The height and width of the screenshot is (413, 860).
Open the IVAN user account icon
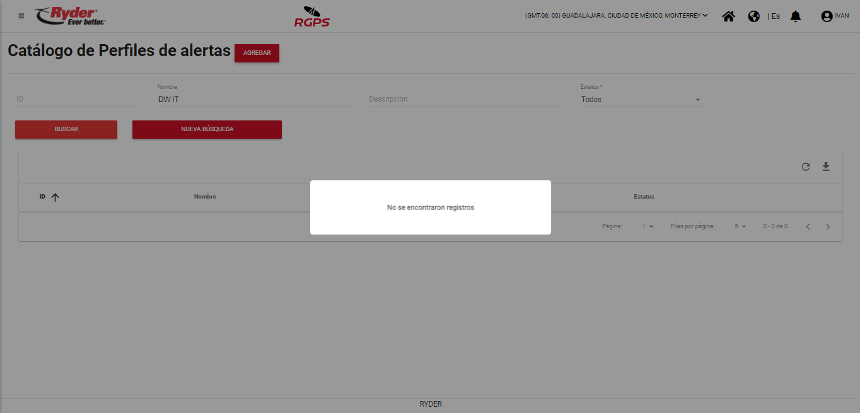(827, 16)
